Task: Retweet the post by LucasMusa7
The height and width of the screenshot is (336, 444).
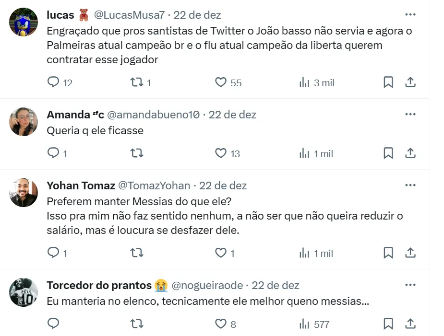Action: point(137,82)
